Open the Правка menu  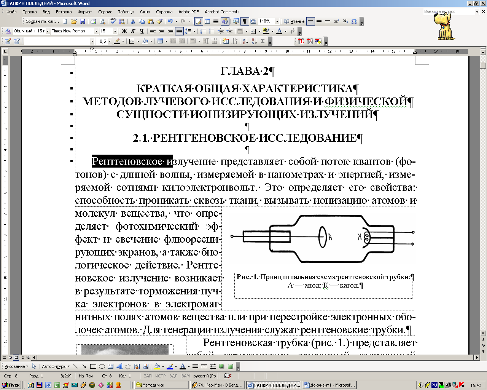click(29, 12)
